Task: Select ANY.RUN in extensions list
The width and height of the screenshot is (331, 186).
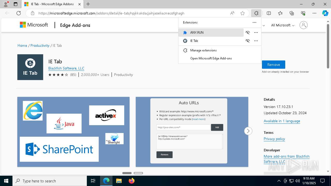Action: [x=211, y=33]
